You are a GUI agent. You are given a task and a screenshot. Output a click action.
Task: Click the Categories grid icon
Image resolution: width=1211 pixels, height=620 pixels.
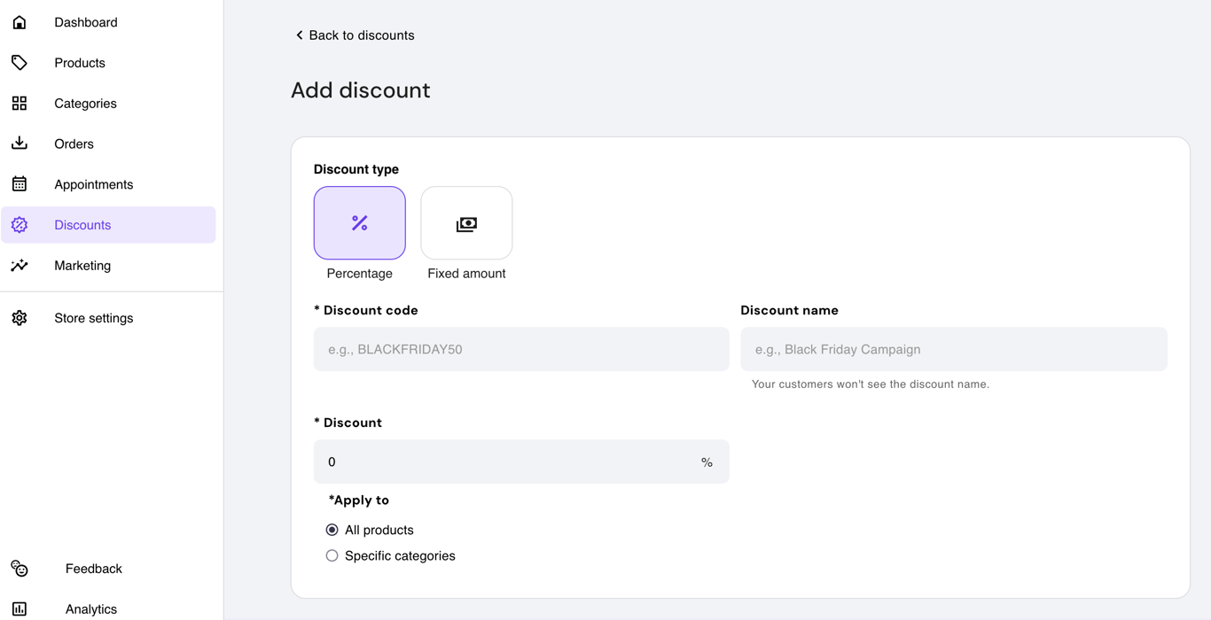point(20,103)
